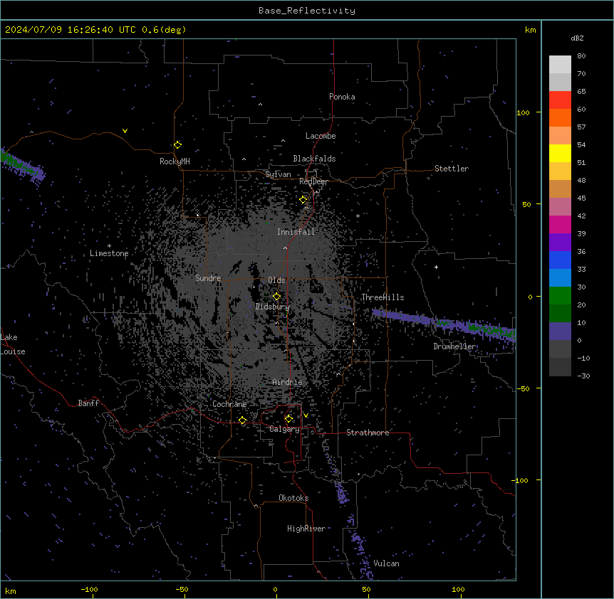614x599 pixels.
Task: Pick the red 60-65 dBZ legend swatch
Action: tap(560, 100)
